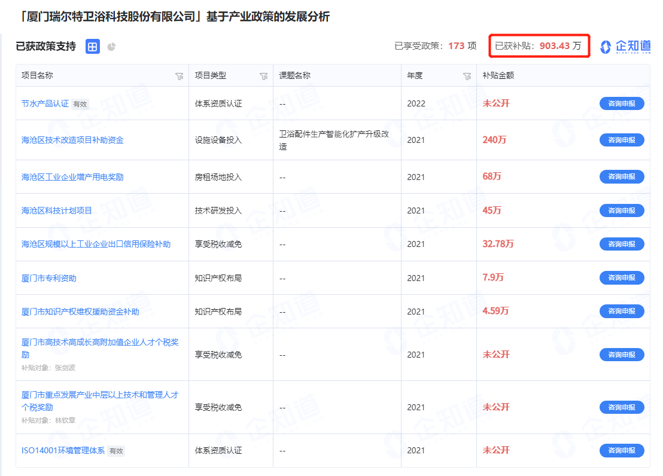Select 补贴对象: 林钦章 text
Screen dimensions: 663x476
[x=48, y=420]
